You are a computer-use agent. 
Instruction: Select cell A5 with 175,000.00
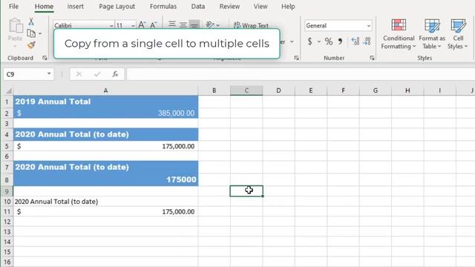coord(105,146)
